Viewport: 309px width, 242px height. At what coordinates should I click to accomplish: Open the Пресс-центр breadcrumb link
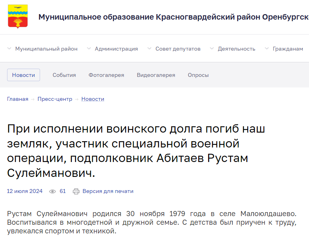[x=55, y=99]
